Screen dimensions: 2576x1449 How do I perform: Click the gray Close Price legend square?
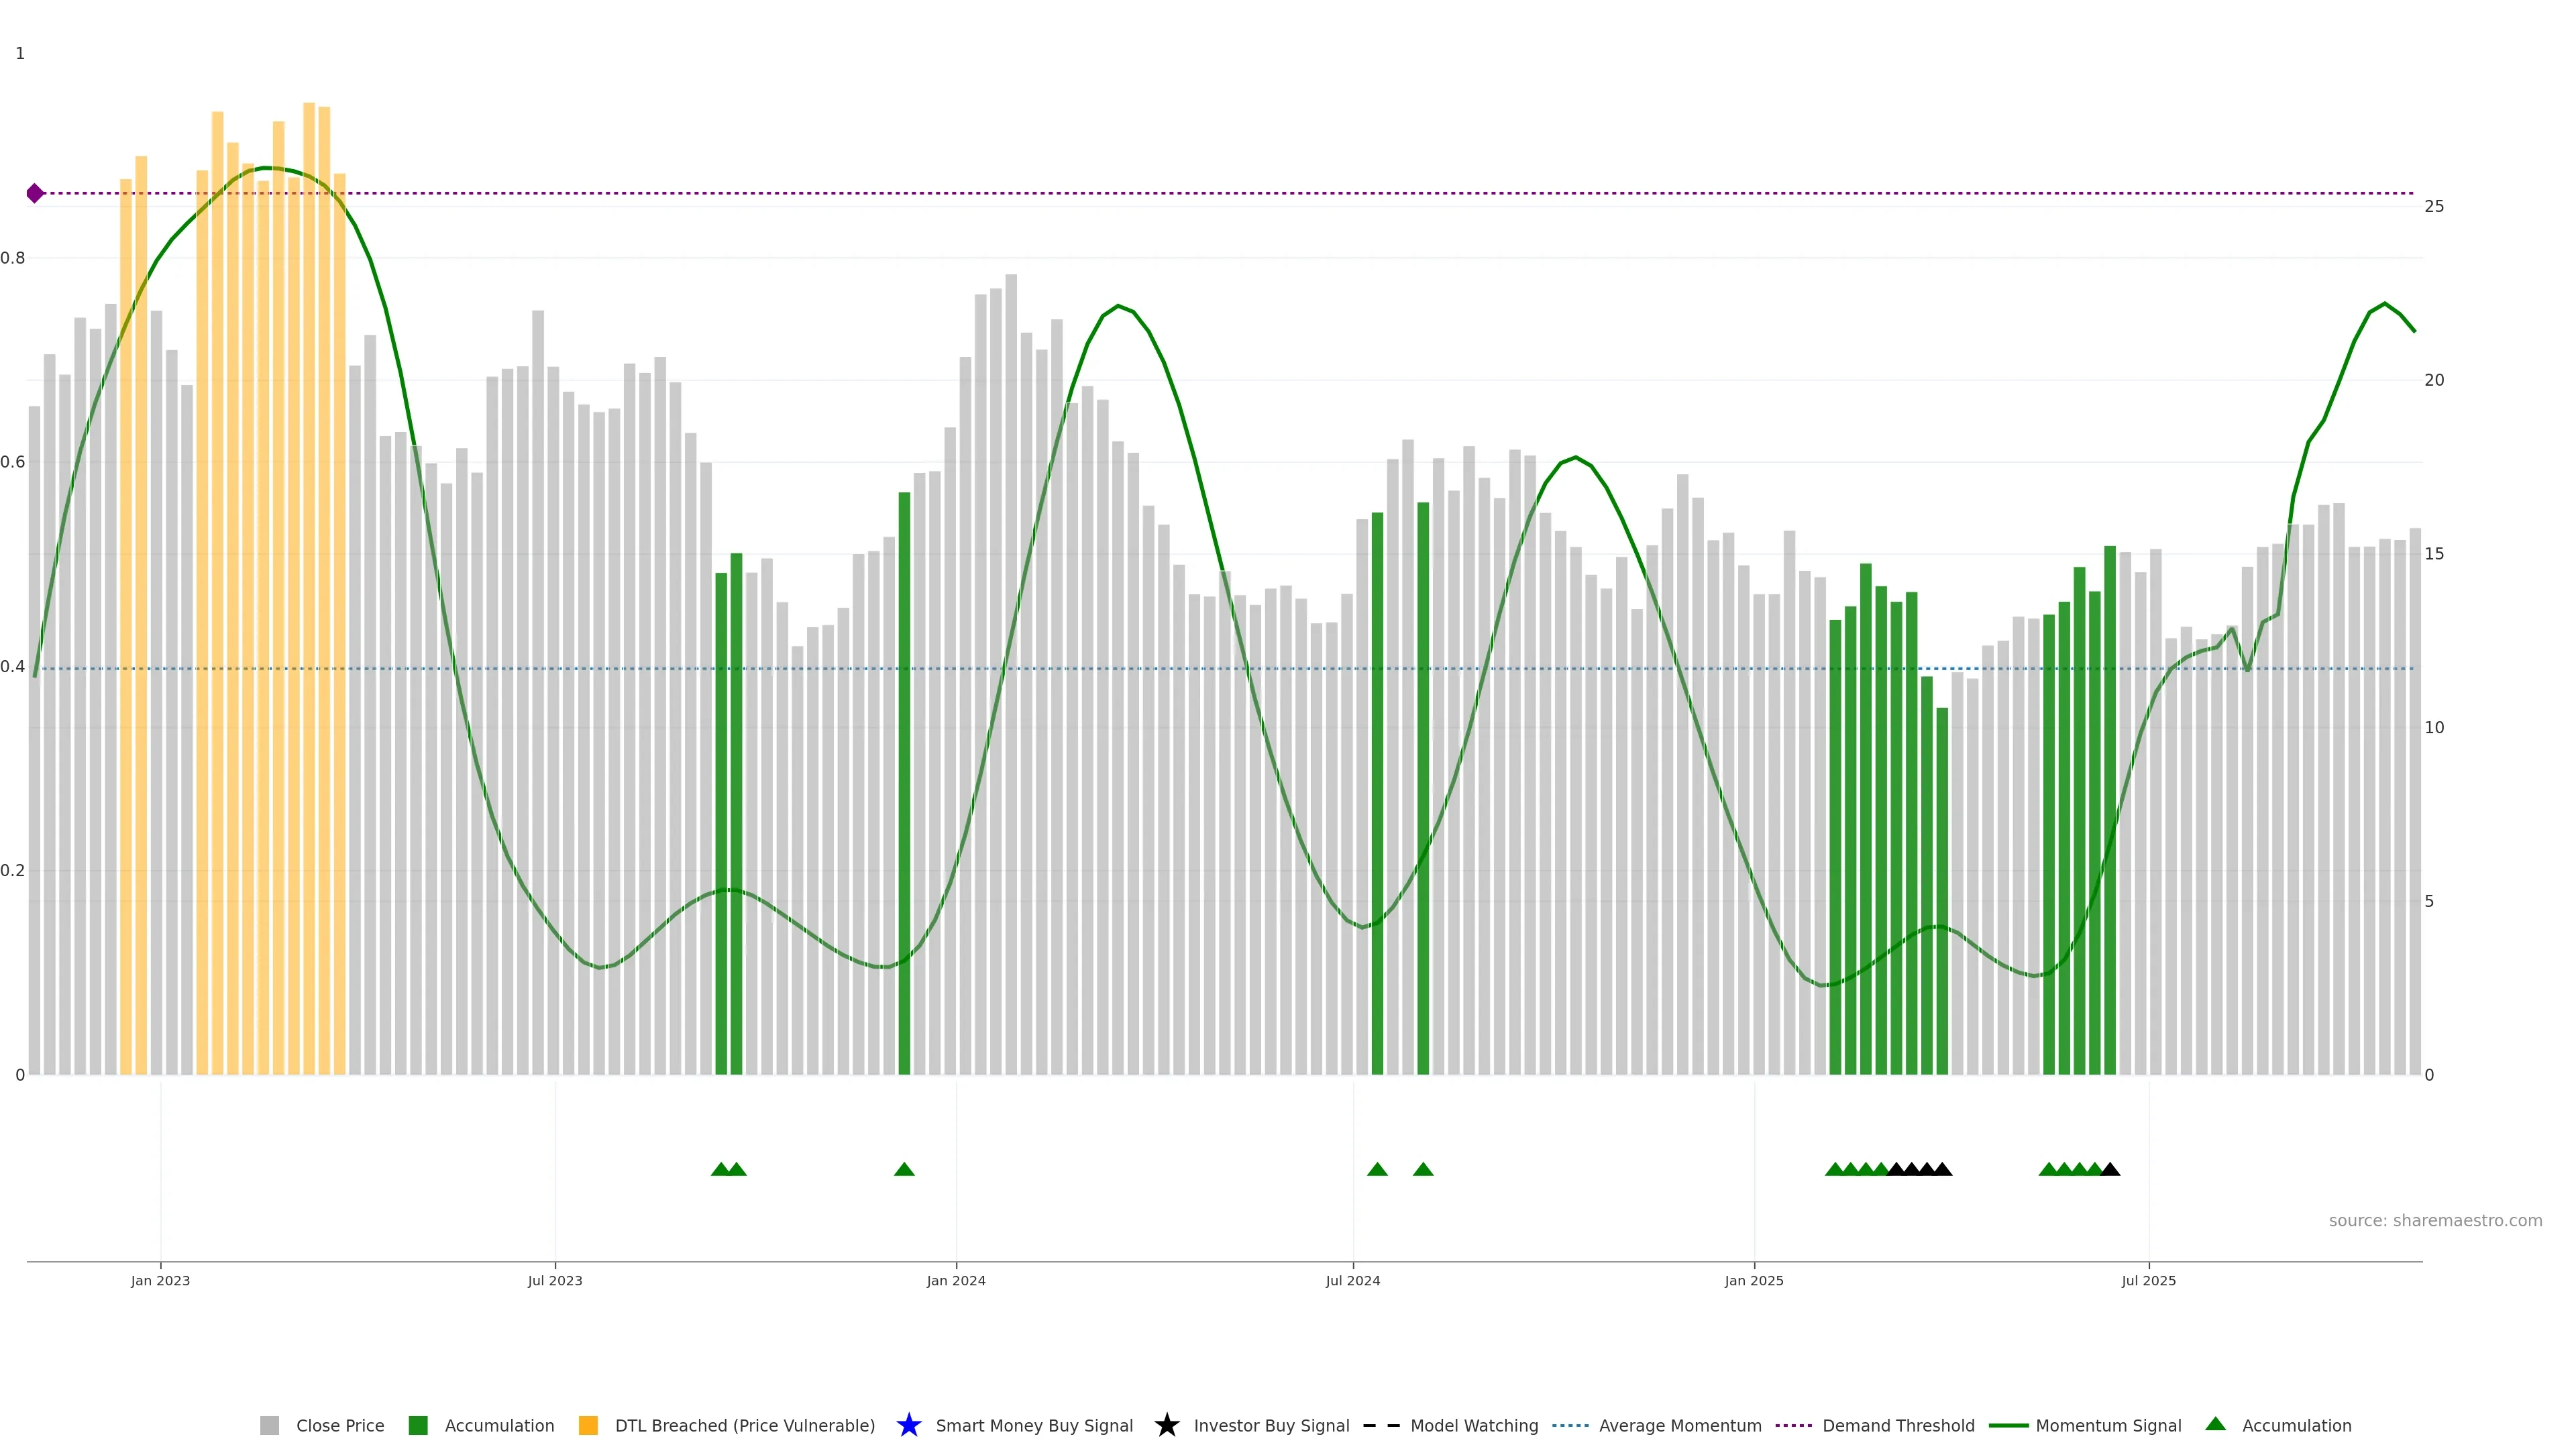point(269,1425)
